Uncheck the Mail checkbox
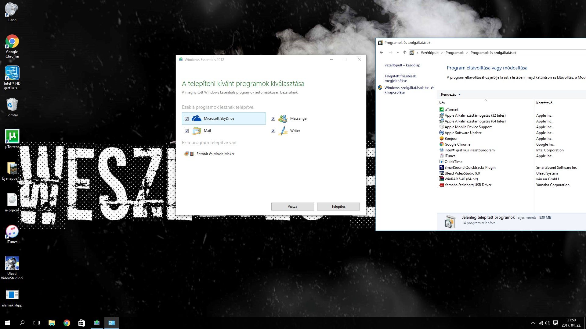The width and height of the screenshot is (586, 329). (186, 131)
